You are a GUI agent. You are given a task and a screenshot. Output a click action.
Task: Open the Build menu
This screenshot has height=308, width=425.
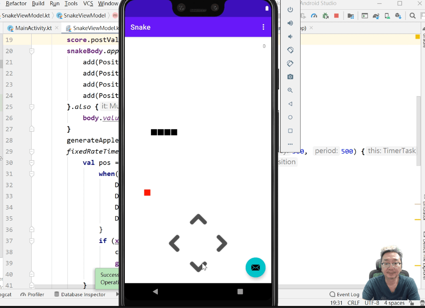[38, 4]
